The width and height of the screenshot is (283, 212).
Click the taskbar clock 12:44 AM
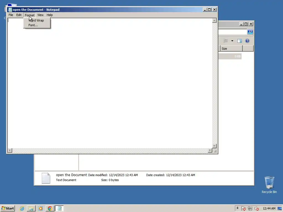(269, 208)
